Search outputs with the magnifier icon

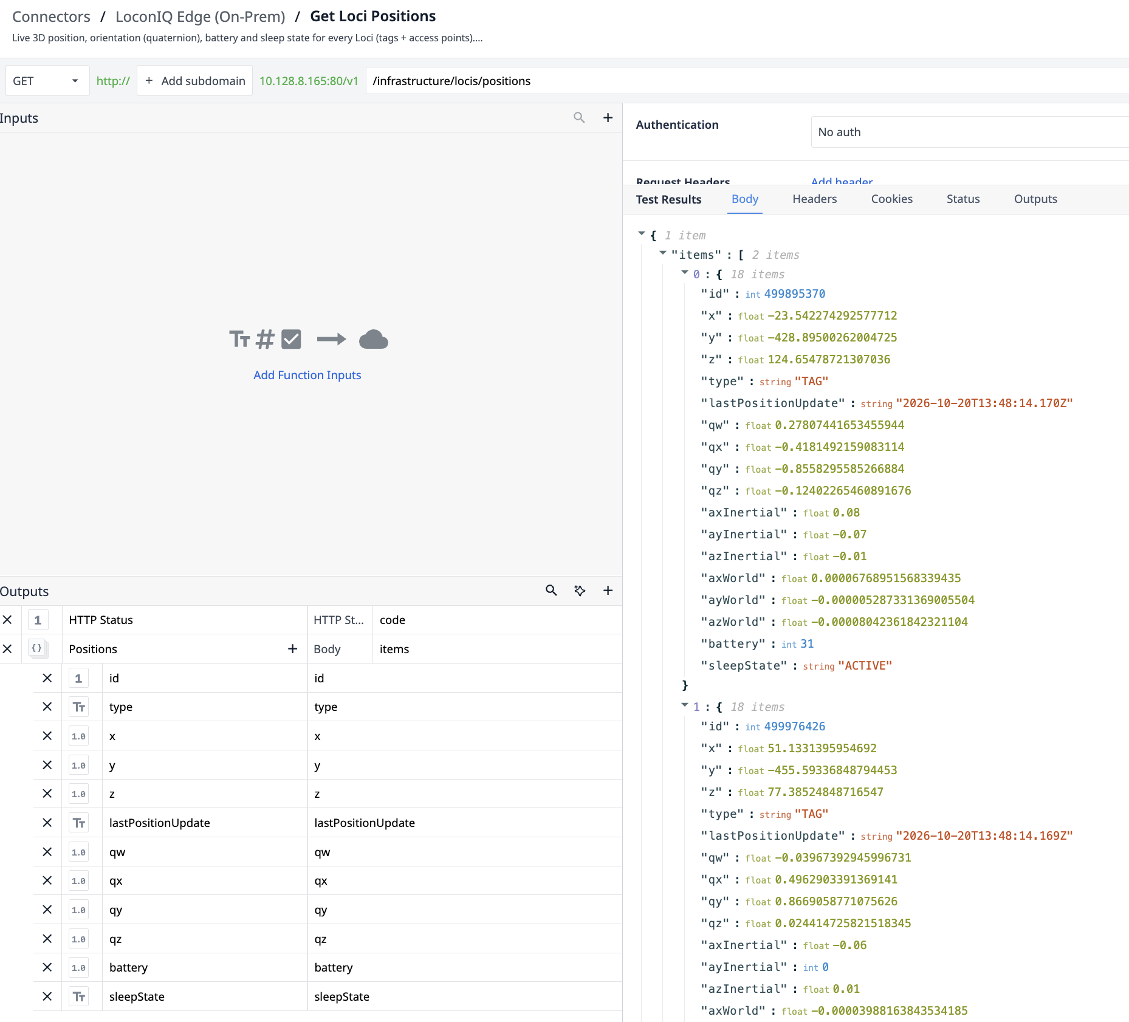(551, 591)
